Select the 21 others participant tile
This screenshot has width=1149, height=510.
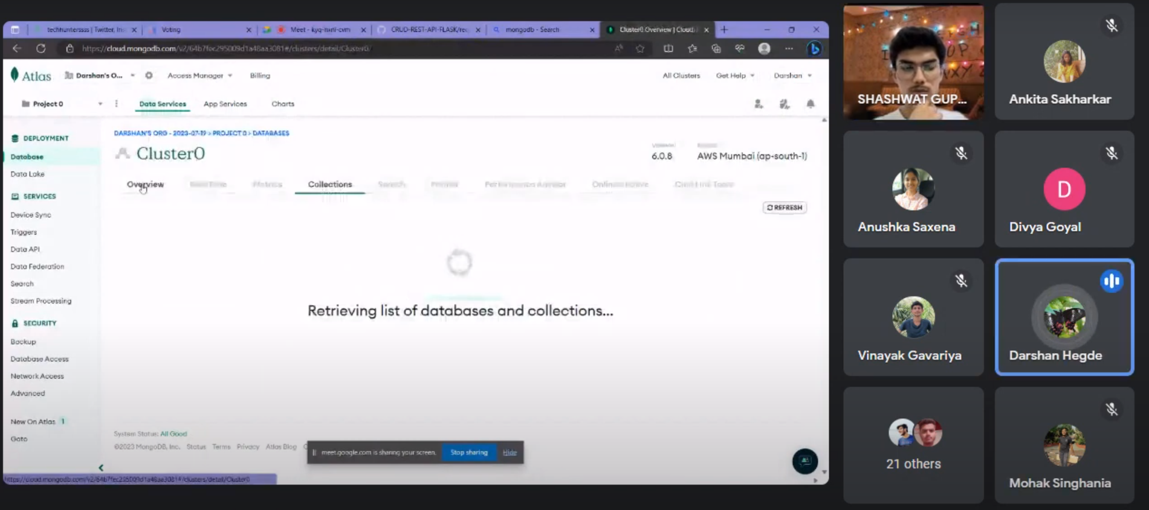pos(913,445)
